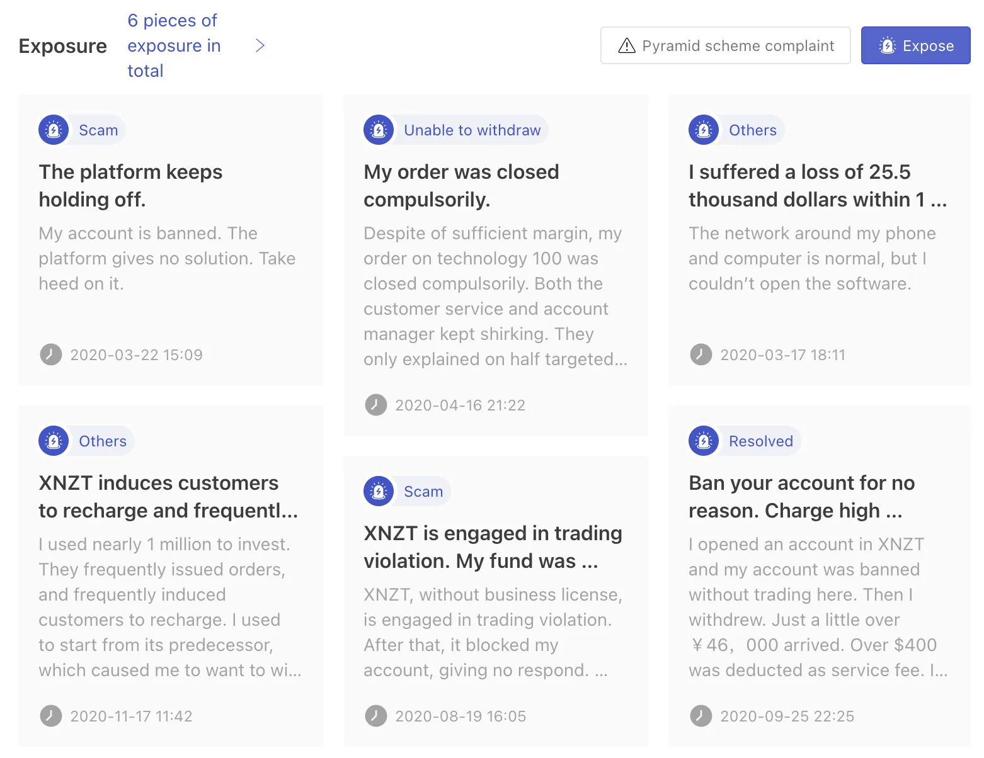Click the siren icon on the XNZT induces customers card

click(x=54, y=441)
